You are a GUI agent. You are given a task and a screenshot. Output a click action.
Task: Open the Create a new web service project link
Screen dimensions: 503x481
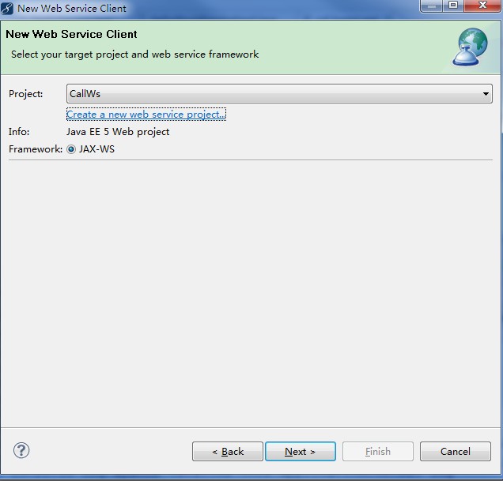pos(146,115)
